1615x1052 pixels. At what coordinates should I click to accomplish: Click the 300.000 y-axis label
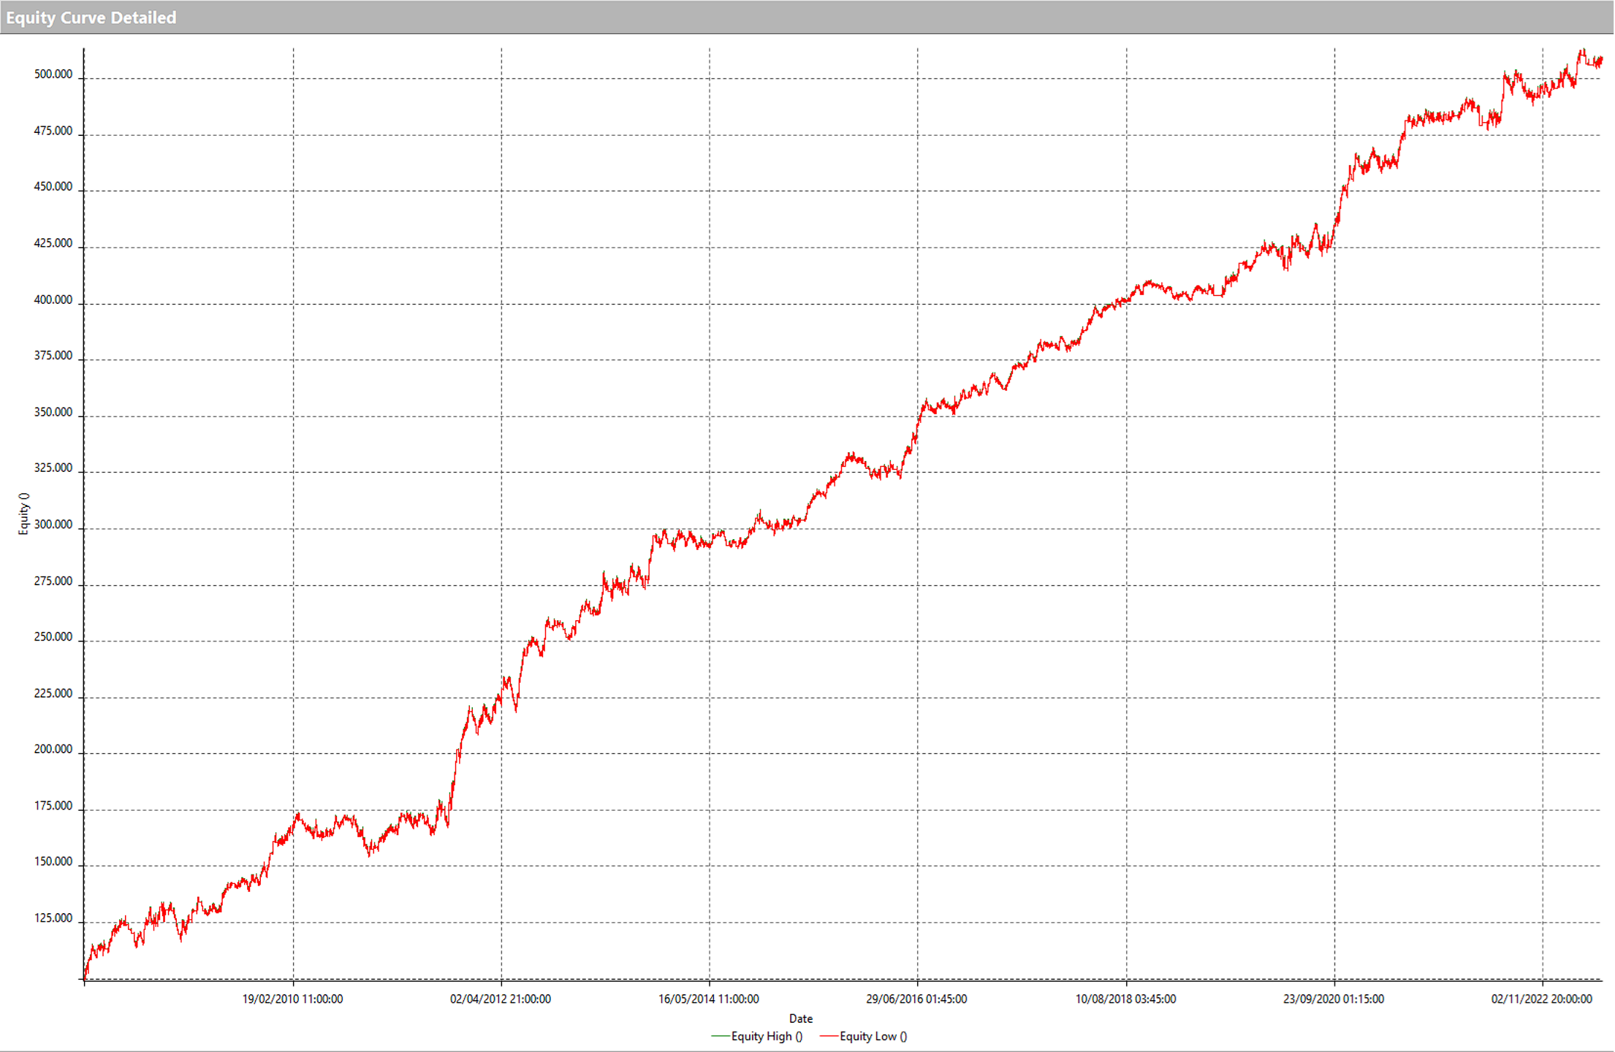[53, 525]
